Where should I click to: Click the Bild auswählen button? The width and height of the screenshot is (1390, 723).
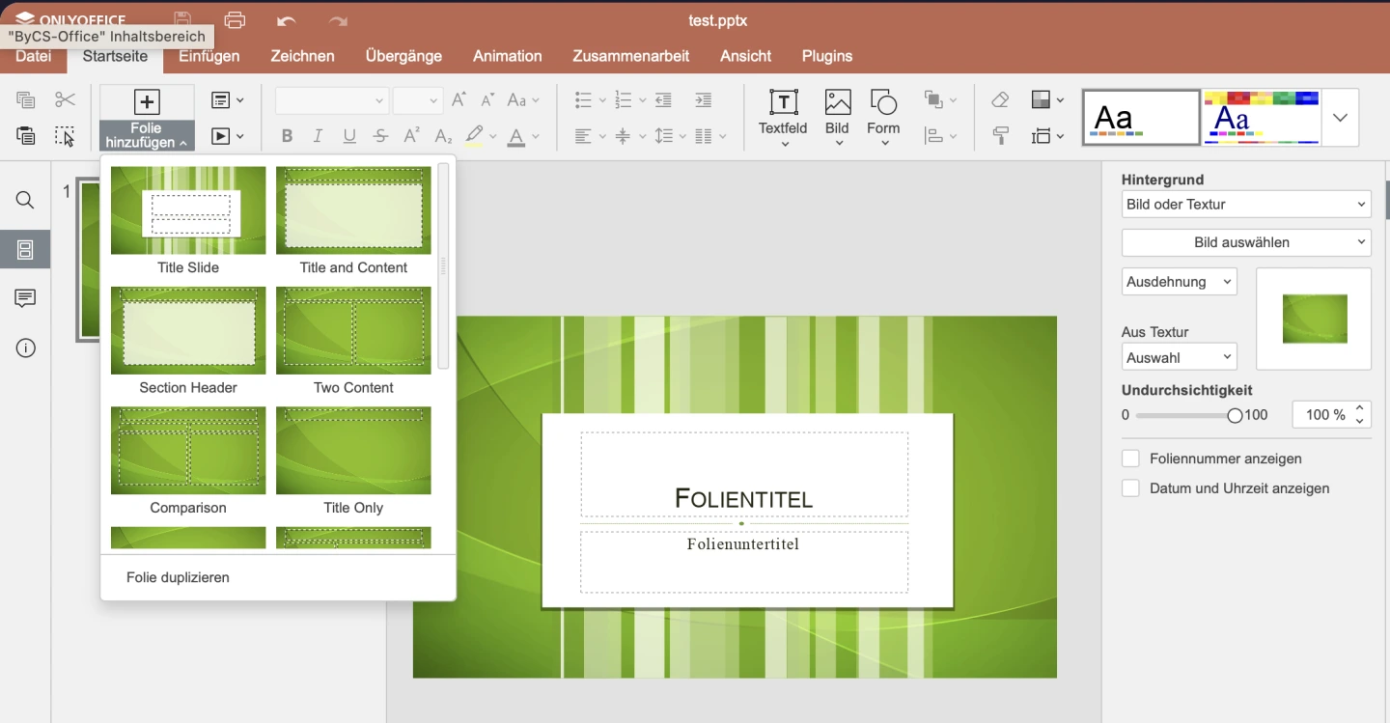[1246, 242]
